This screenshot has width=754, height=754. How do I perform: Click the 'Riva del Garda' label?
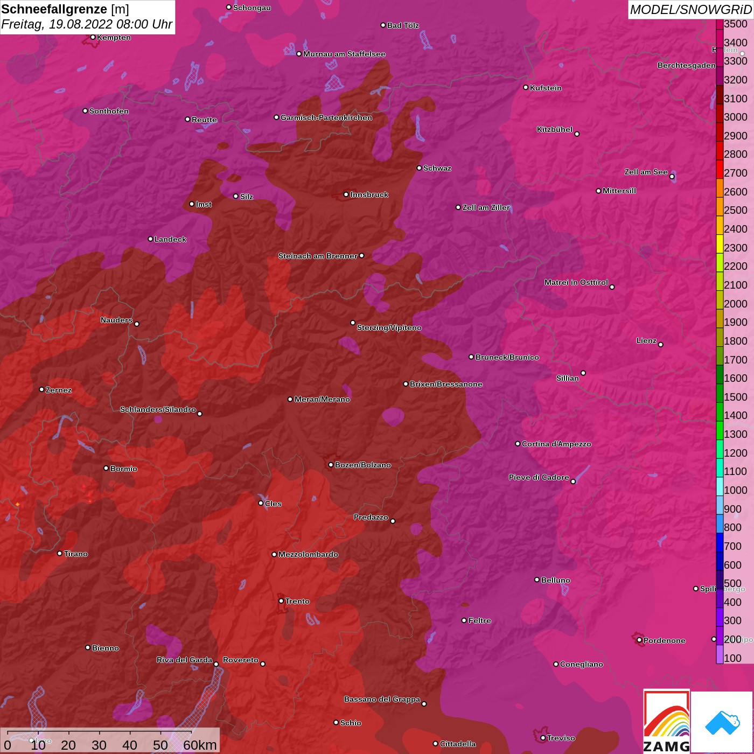tap(184, 660)
